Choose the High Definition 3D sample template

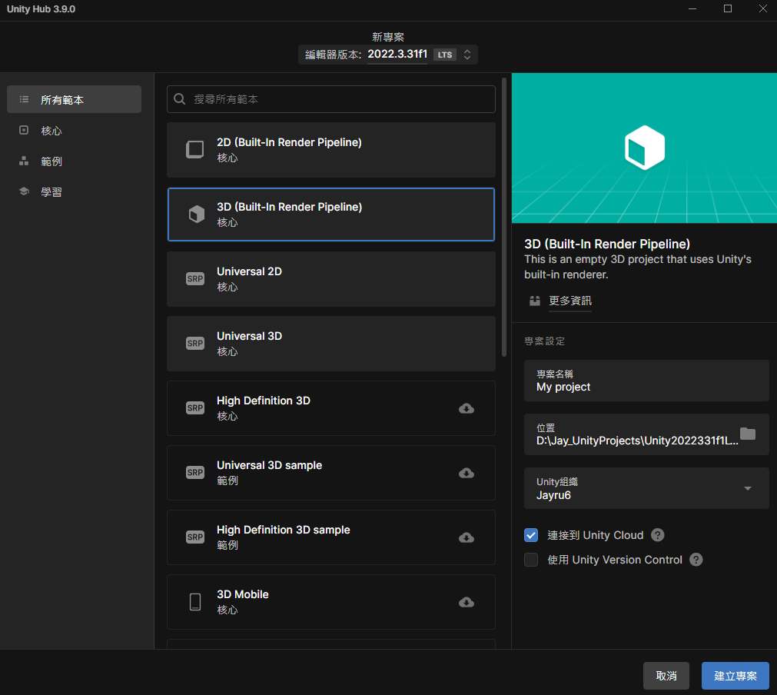331,537
